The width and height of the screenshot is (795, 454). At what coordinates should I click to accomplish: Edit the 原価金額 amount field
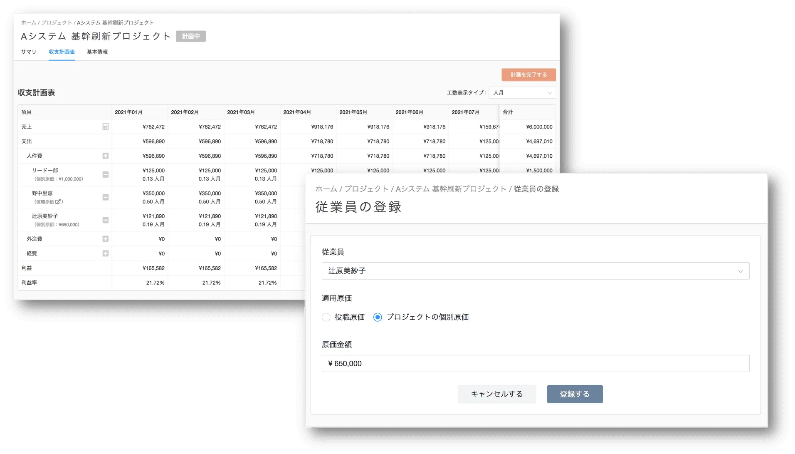[x=535, y=363]
